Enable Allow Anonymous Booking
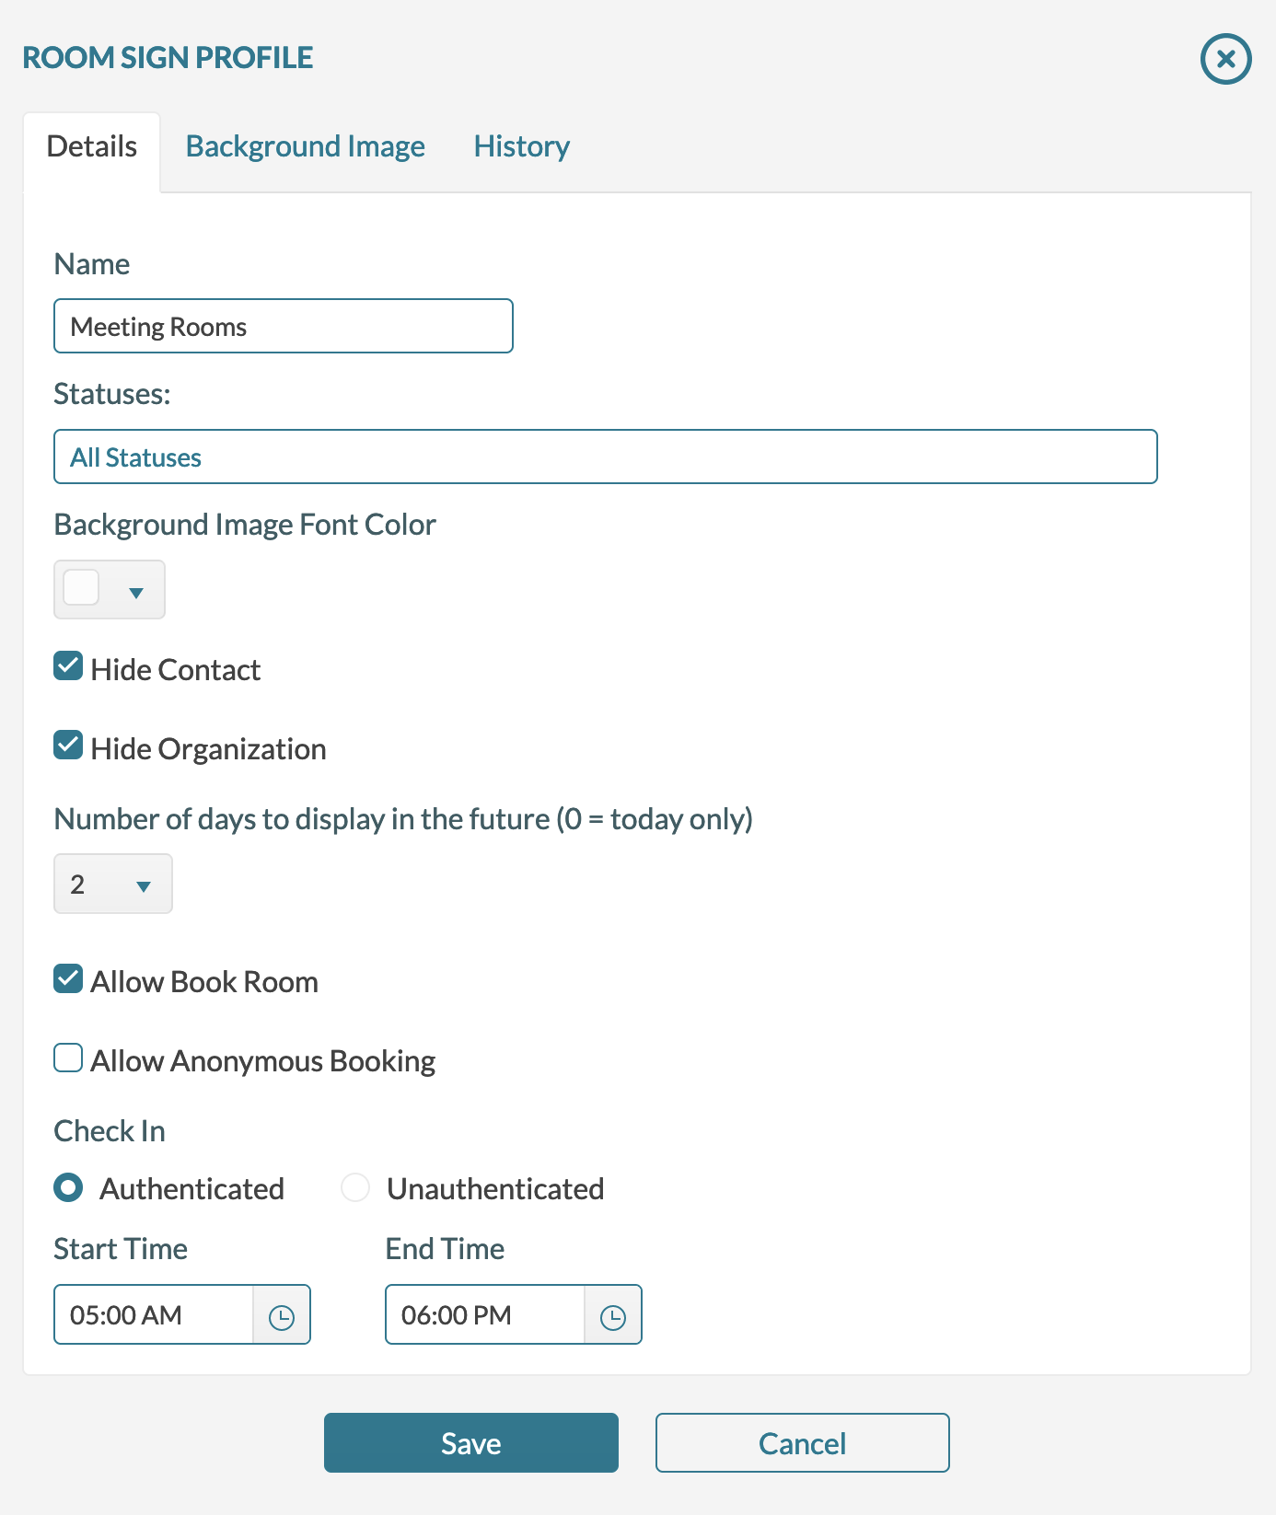1276x1515 pixels. [x=68, y=1058]
